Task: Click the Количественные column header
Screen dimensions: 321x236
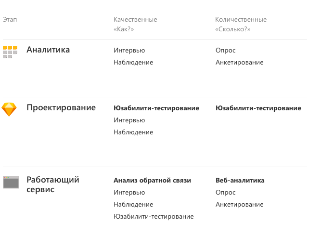Action: click(x=241, y=20)
